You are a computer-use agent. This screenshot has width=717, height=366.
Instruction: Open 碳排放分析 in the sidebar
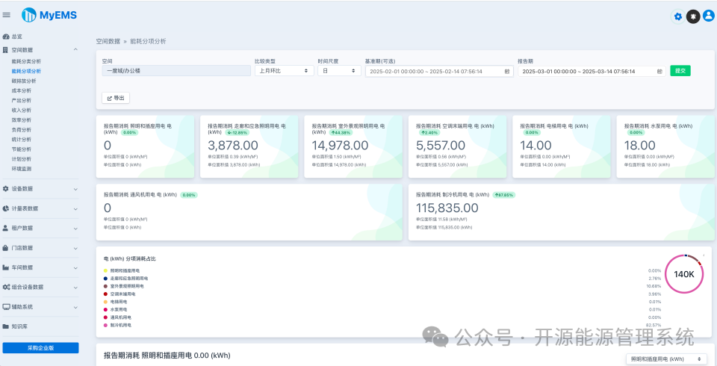pos(24,81)
